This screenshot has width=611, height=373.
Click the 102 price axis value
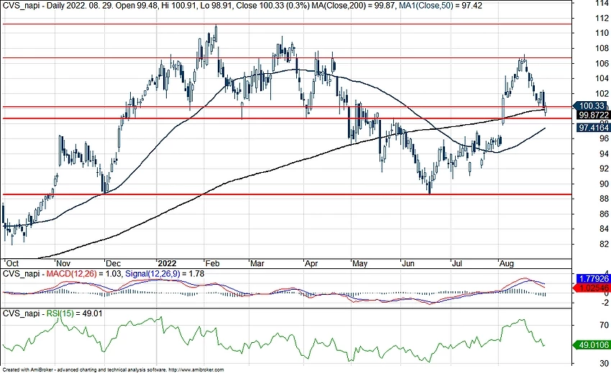coord(602,93)
